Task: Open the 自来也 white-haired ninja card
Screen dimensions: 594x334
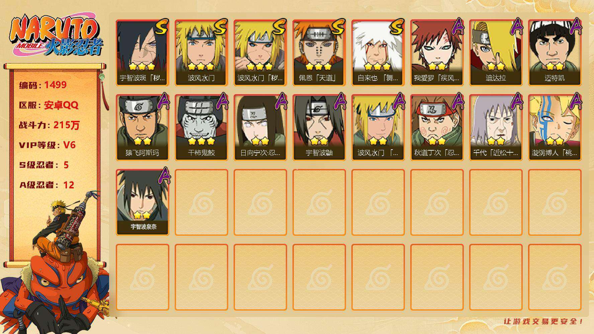Action: (x=378, y=52)
